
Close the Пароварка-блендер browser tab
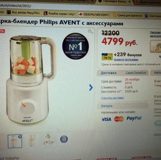pyautogui.click(x=130, y=2)
